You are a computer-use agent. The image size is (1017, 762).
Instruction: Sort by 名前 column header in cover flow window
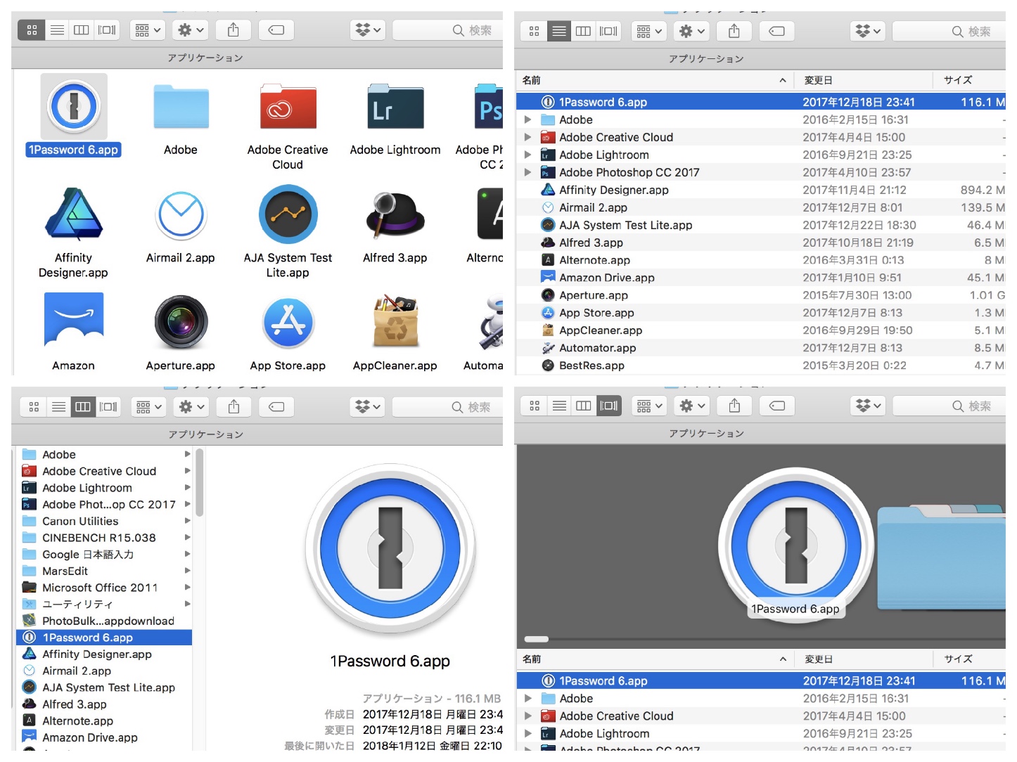pyautogui.click(x=654, y=659)
